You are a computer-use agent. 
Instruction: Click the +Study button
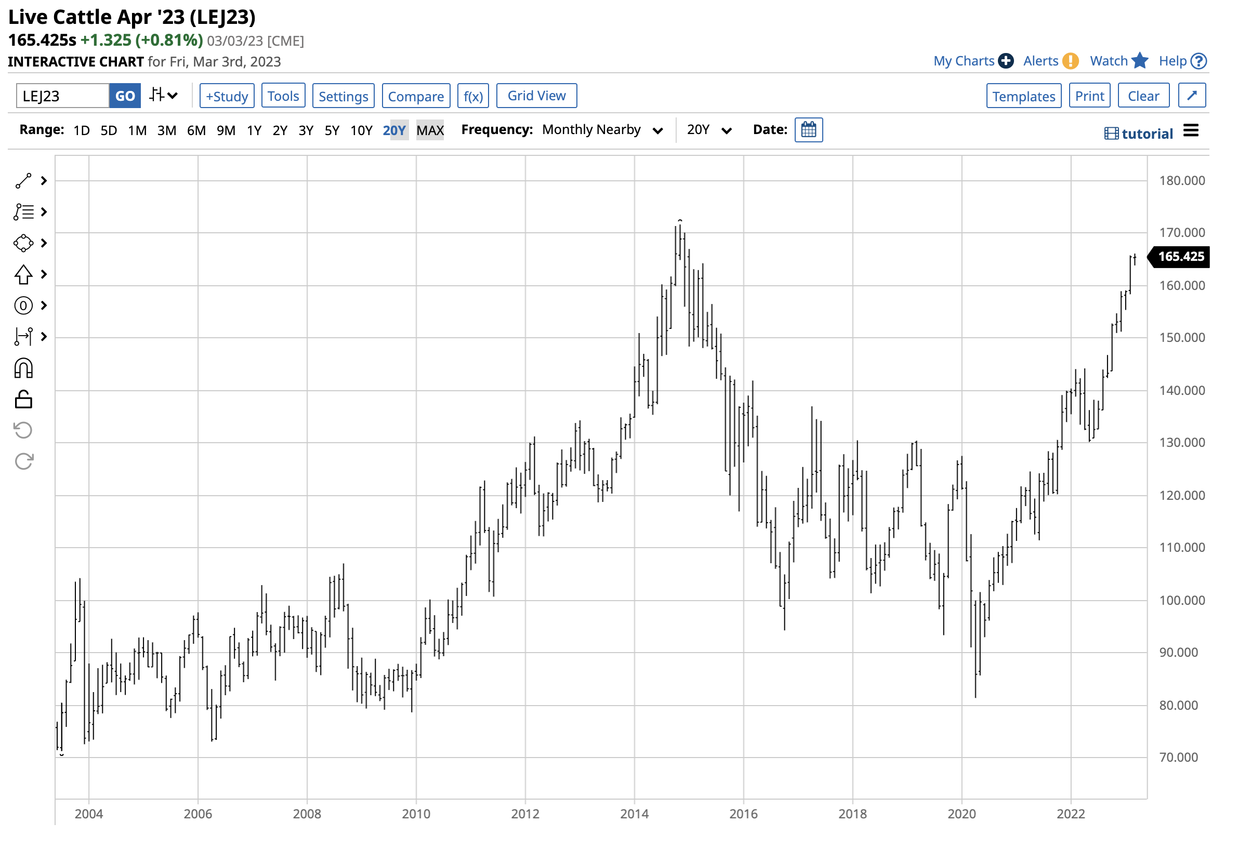coord(227,96)
